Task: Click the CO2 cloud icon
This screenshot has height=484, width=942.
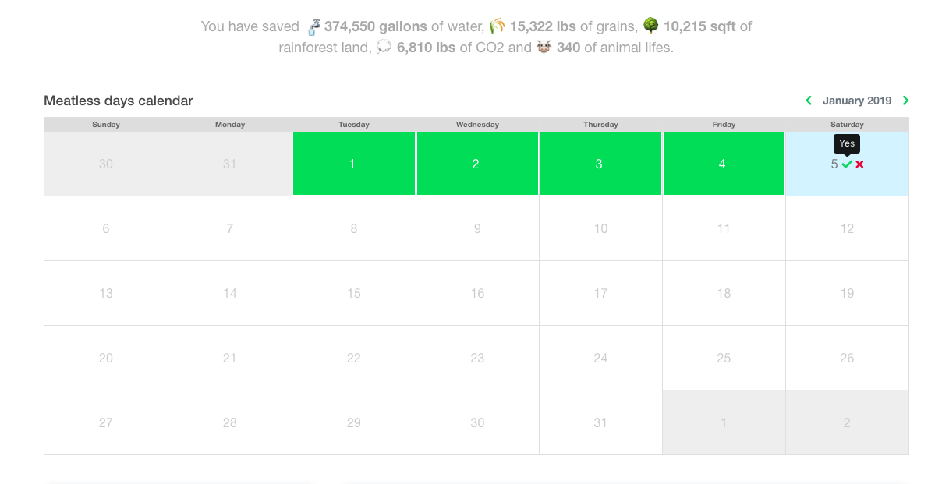Action: [384, 48]
